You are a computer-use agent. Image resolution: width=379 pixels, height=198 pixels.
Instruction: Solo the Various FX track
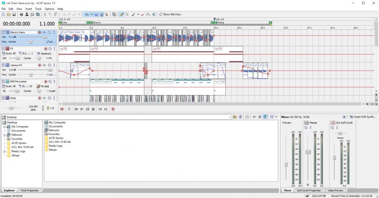click(54, 65)
